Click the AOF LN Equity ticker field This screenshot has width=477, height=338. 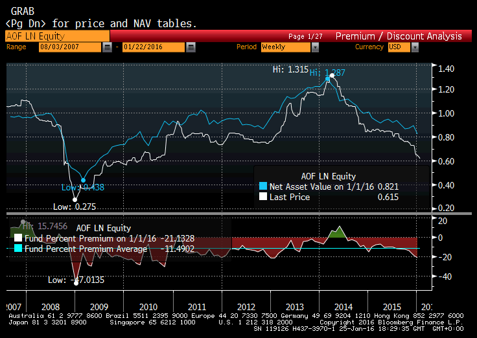[57, 36]
